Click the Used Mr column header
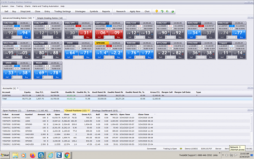The height and width of the screenshot is (159, 254). click(x=55, y=92)
